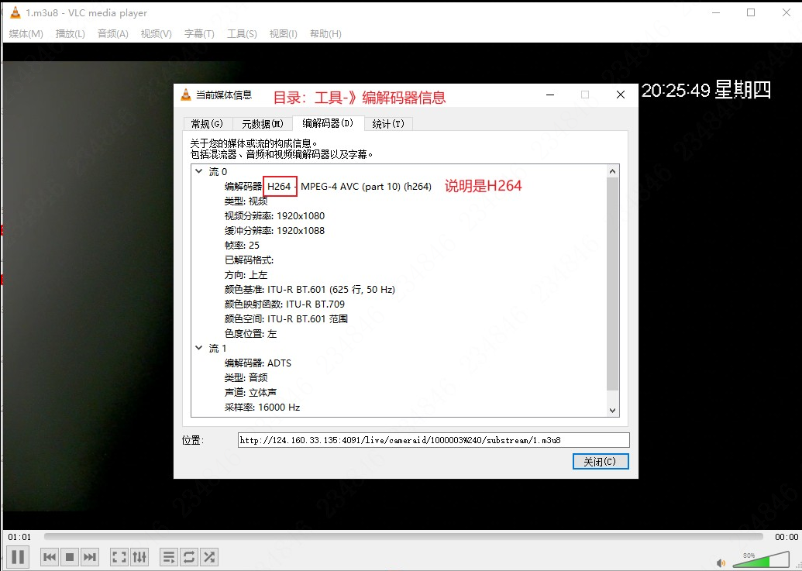Click the scrollbar up arrow in codec list
The width and height of the screenshot is (802, 571).
click(x=613, y=171)
